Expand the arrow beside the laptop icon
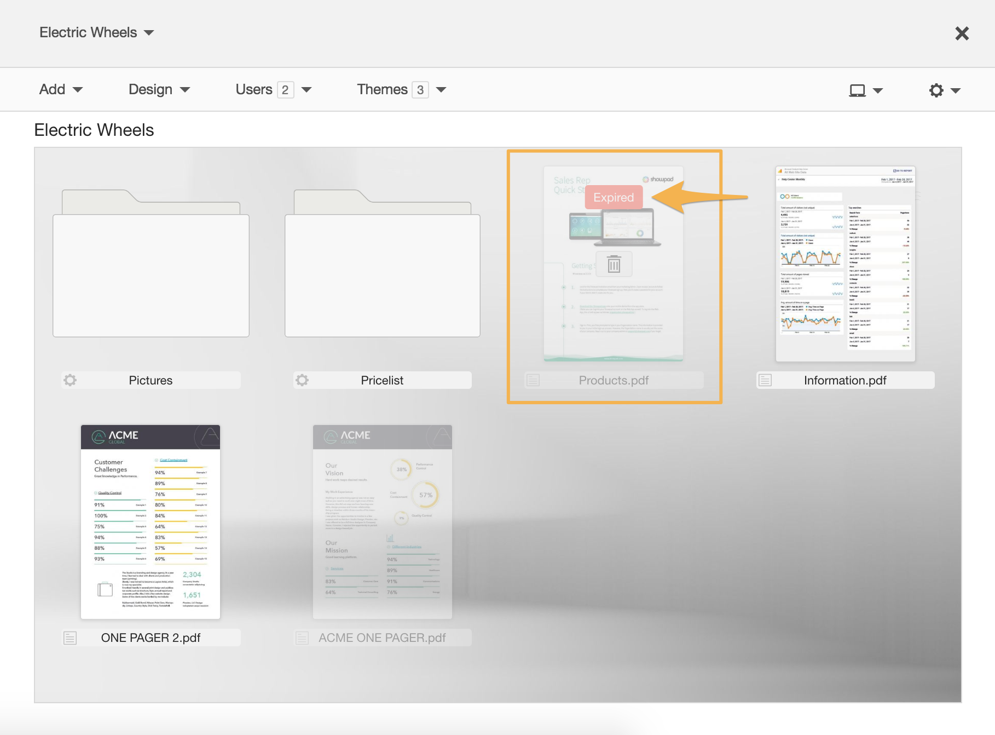The height and width of the screenshot is (735, 995). (878, 91)
